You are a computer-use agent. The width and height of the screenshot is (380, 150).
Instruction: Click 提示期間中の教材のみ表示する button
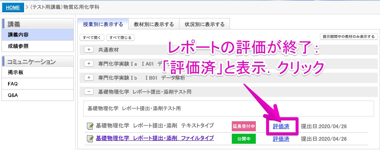click(x=349, y=36)
